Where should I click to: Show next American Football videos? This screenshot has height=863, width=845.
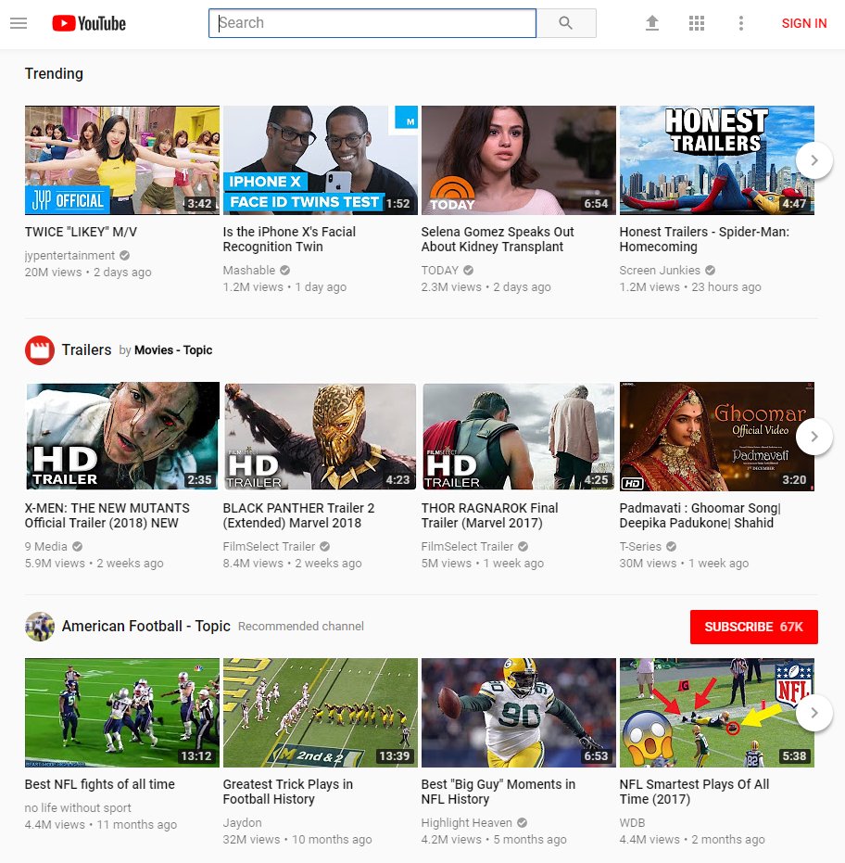[x=814, y=713]
